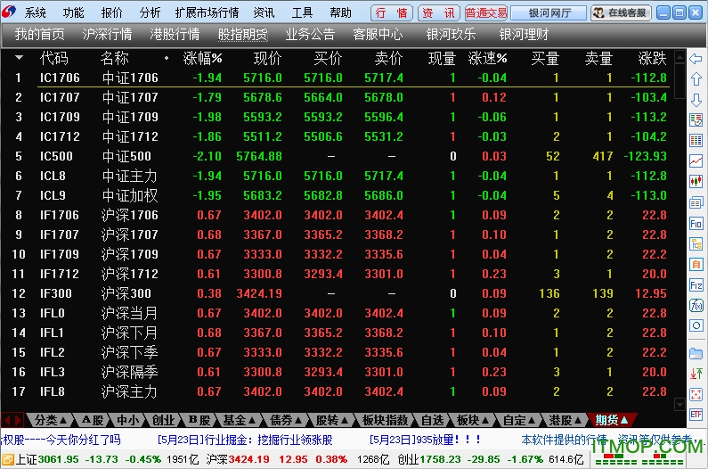Screen dimensions: 708x469
Task: Go to 我的首页 navigation tab
Action: 40,35
